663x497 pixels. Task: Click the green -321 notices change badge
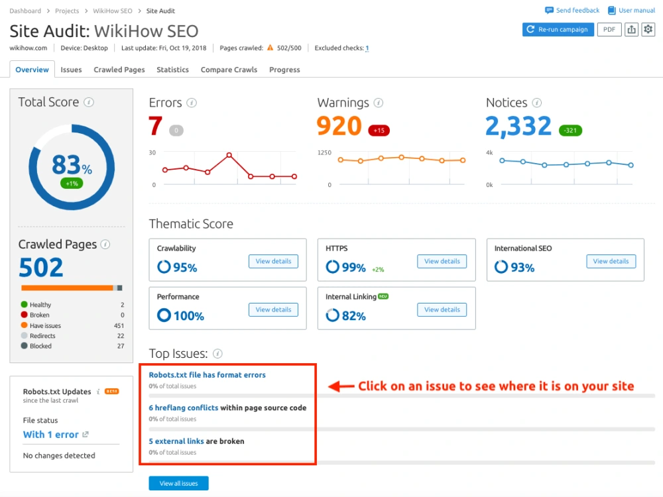click(x=570, y=130)
